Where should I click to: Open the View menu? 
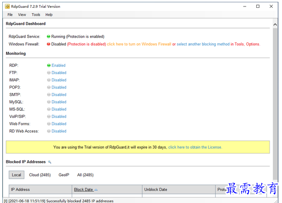coord(22,15)
